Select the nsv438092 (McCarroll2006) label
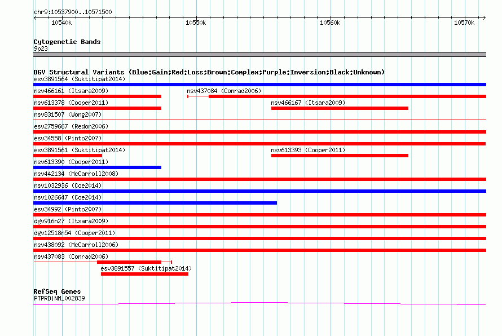The image size is (502, 336). coord(76,245)
